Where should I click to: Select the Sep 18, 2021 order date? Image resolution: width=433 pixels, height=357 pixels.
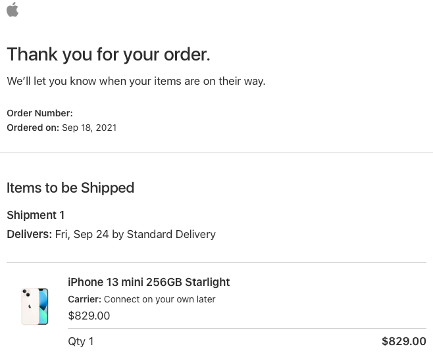tap(89, 128)
